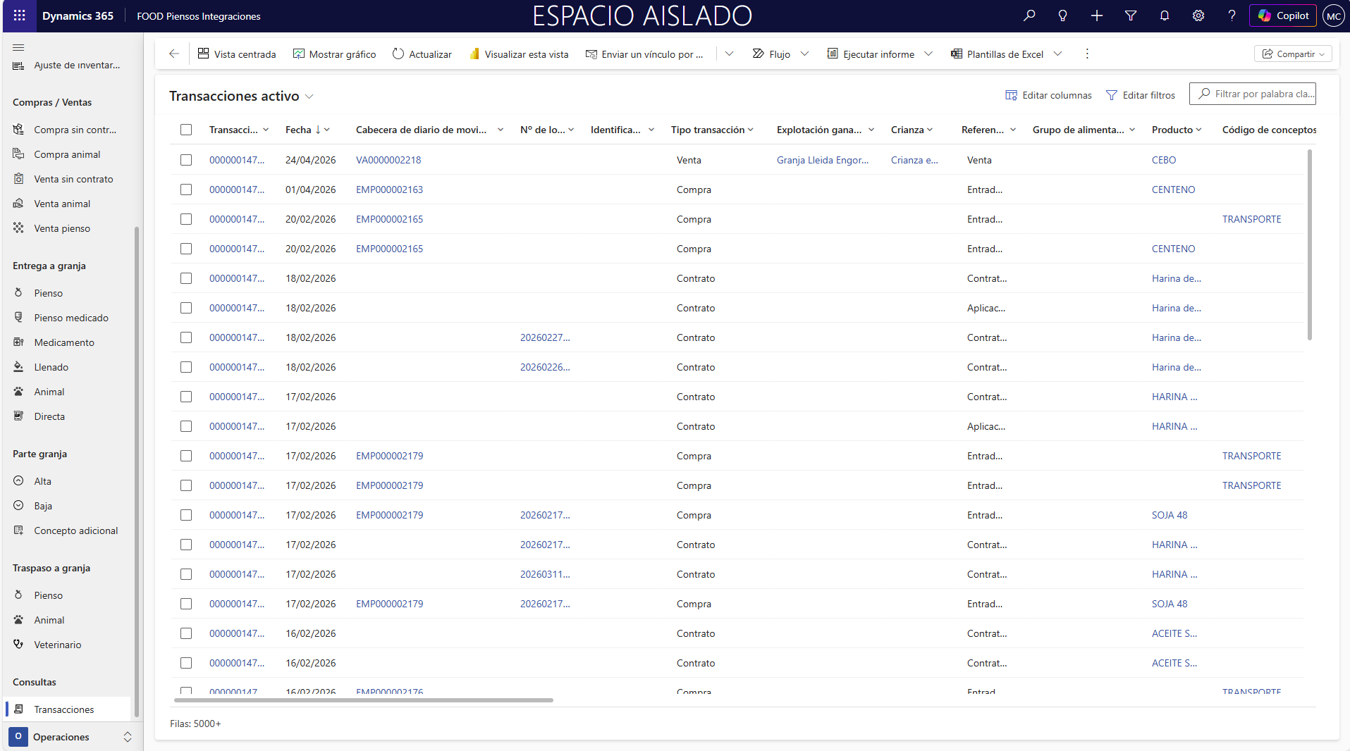This screenshot has height=751, width=1350.
Task: Open the Plantillas de Excel dropdown arrow
Action: (x=1057, y=54)
